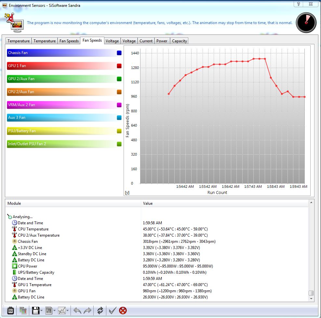The image size is (321, 318).
Task: Click the scroll up arrow of results list
Action: (311, 202)
